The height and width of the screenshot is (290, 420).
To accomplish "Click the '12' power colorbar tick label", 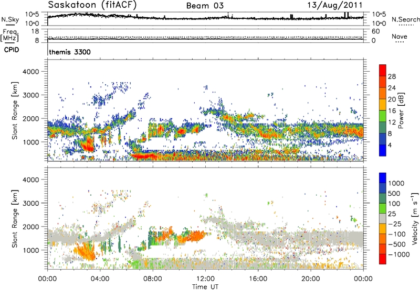I will pyautogui.click(x=392, y=122).
